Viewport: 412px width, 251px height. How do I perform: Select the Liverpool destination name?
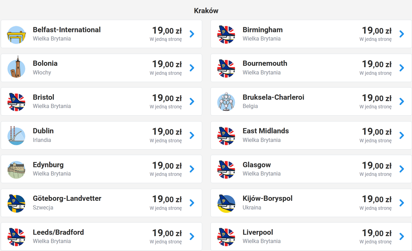click(x=258, y=232)
